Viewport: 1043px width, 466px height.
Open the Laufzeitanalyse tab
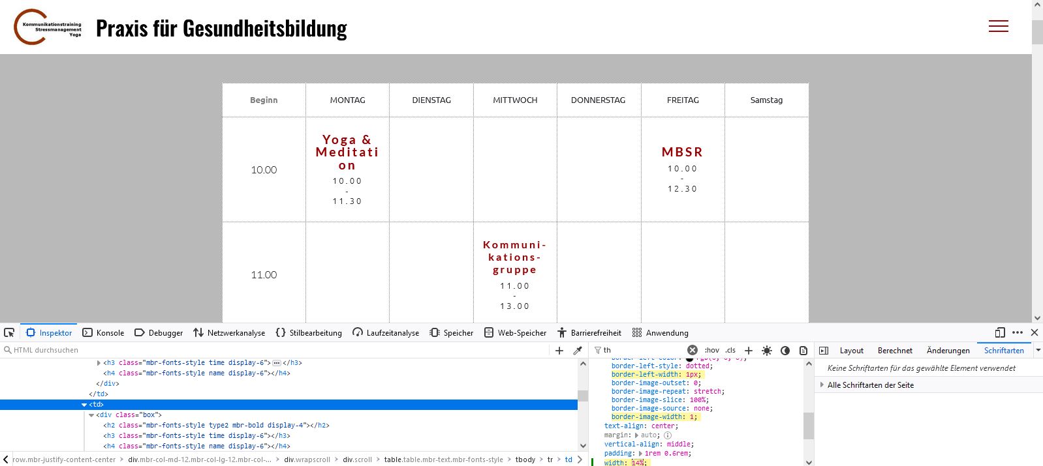coord(386,332)
